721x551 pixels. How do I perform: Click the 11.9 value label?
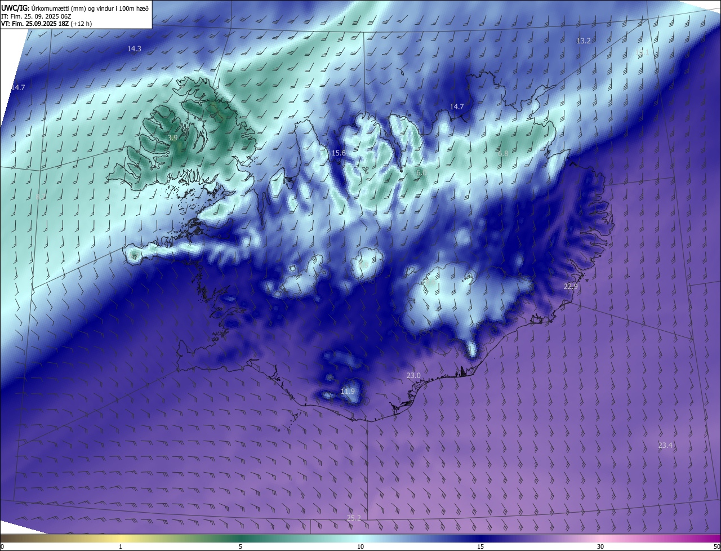348,391
